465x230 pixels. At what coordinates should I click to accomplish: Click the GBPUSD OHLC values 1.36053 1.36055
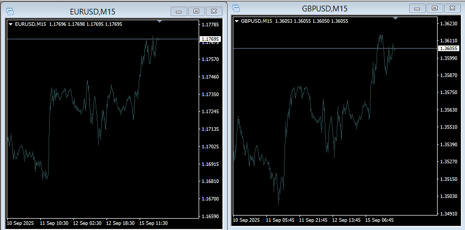coord(293,21)
